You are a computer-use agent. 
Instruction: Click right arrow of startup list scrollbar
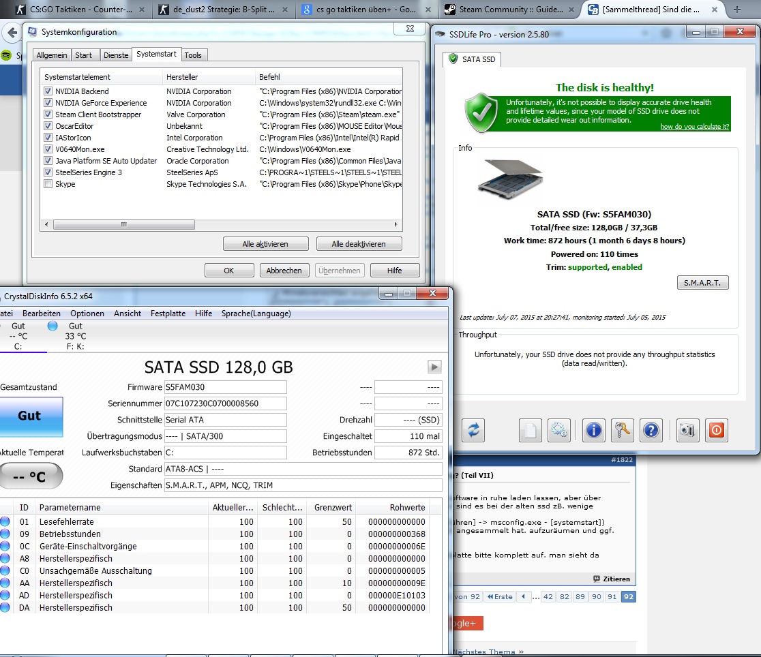pos(396,224)
